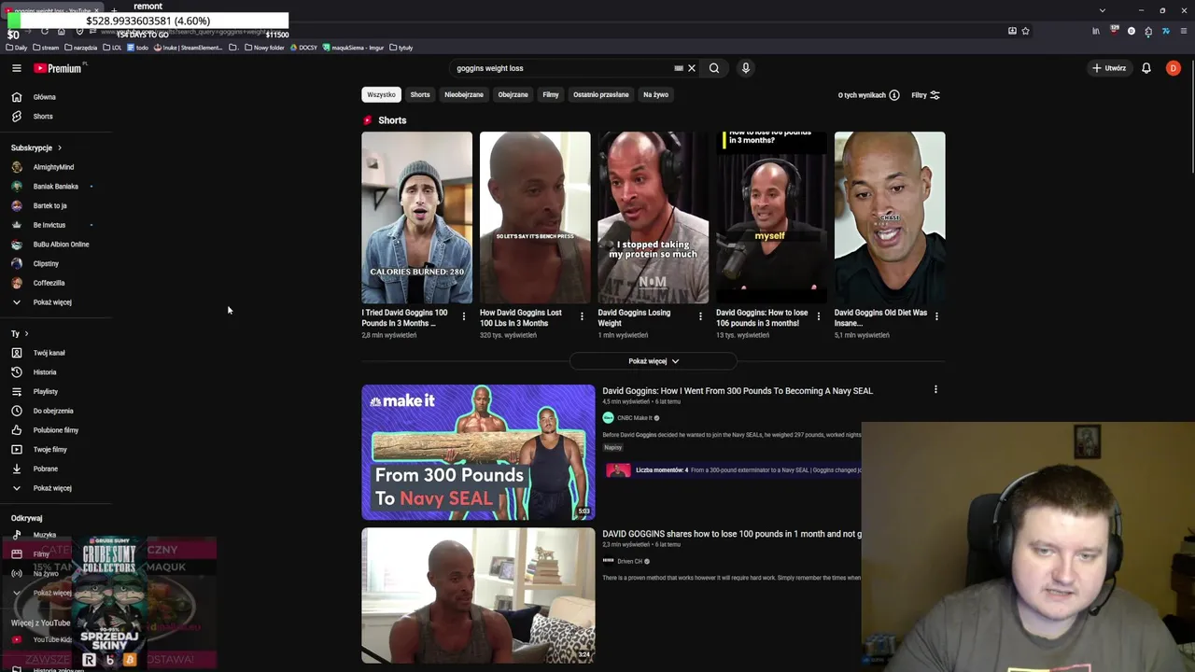Click the 'goggins weight loss' search field

pyautogui.click(x=560, y=68)
